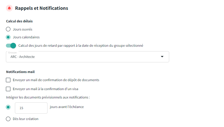Open the Groupe combo box showing ARC - Architecte
Image resolution: width=224 pixels, height=127 pixels.
[x=84, y=57]
